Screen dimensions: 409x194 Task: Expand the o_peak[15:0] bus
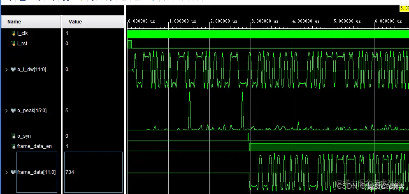7,111
